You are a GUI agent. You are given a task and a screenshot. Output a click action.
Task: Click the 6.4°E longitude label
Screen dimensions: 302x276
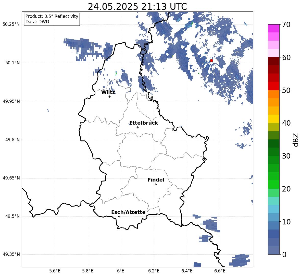187,271
